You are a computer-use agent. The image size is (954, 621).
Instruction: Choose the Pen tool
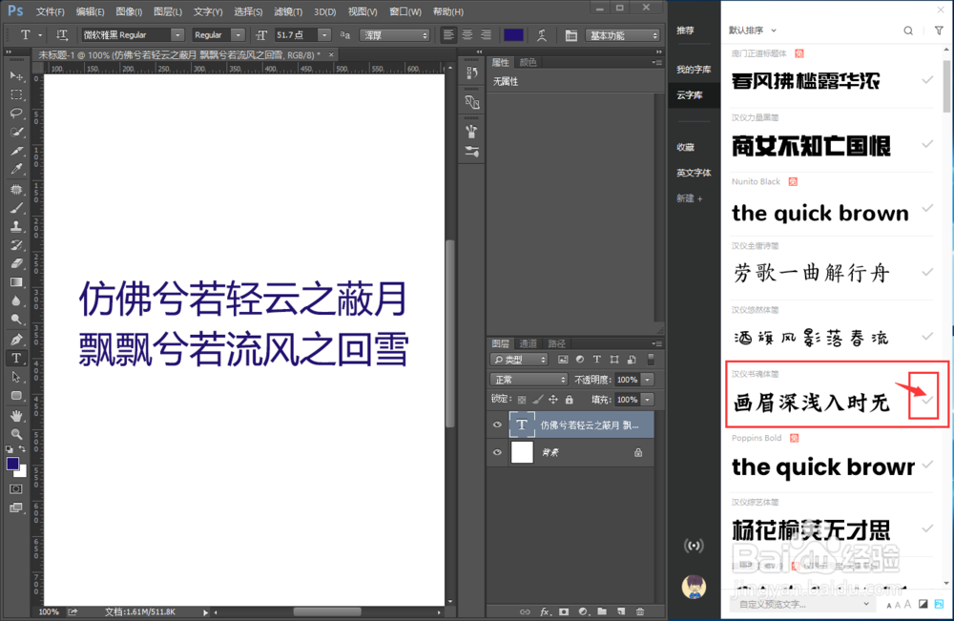(x=16, y=339)
